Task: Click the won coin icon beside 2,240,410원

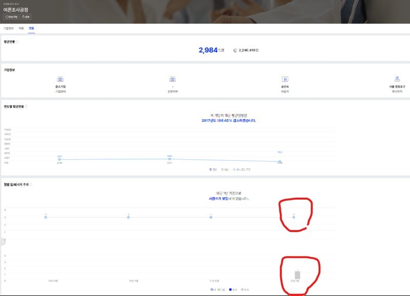Action: 235,50
